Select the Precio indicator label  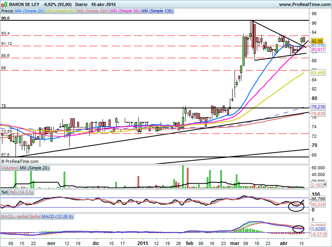7,11
